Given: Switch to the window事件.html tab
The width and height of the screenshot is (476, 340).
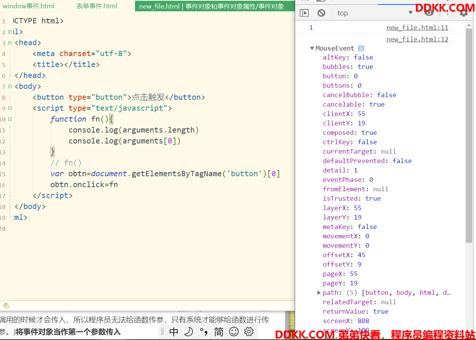Looking at the screenshot, I should [x=29, y=6].
